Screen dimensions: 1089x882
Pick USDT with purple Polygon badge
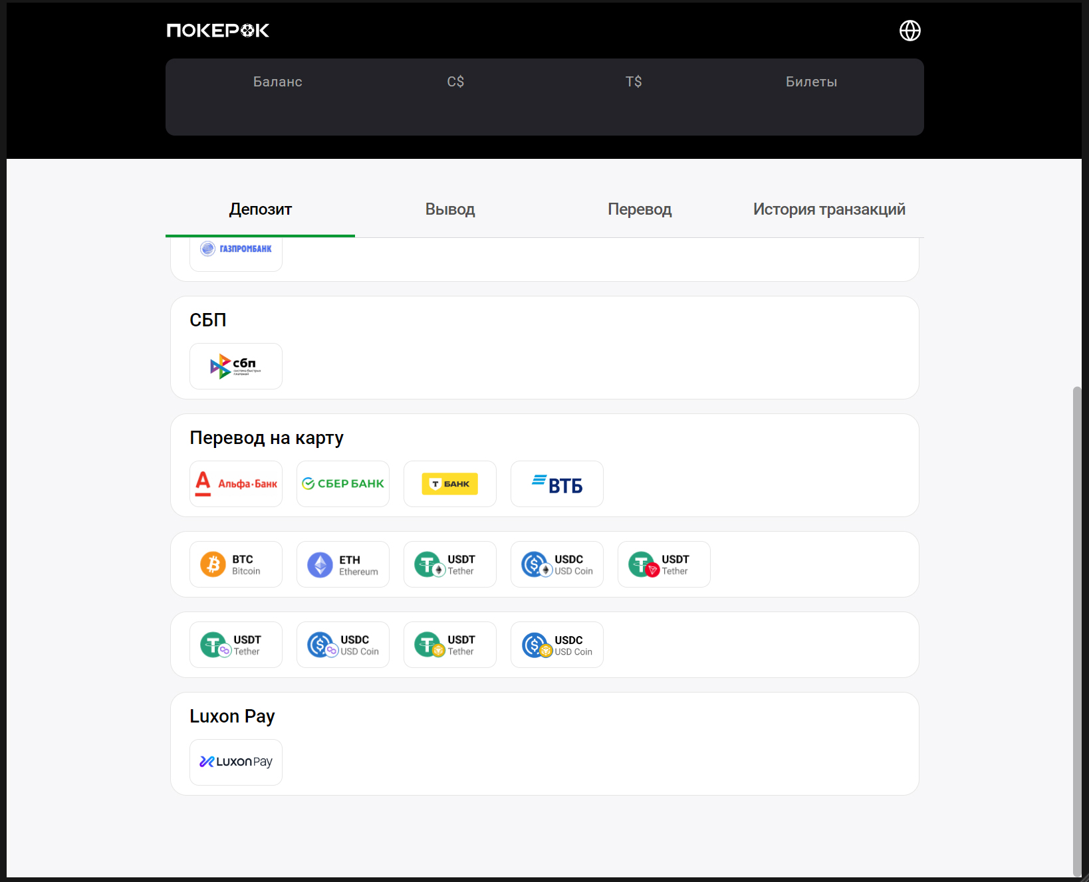tap(236, 645)
